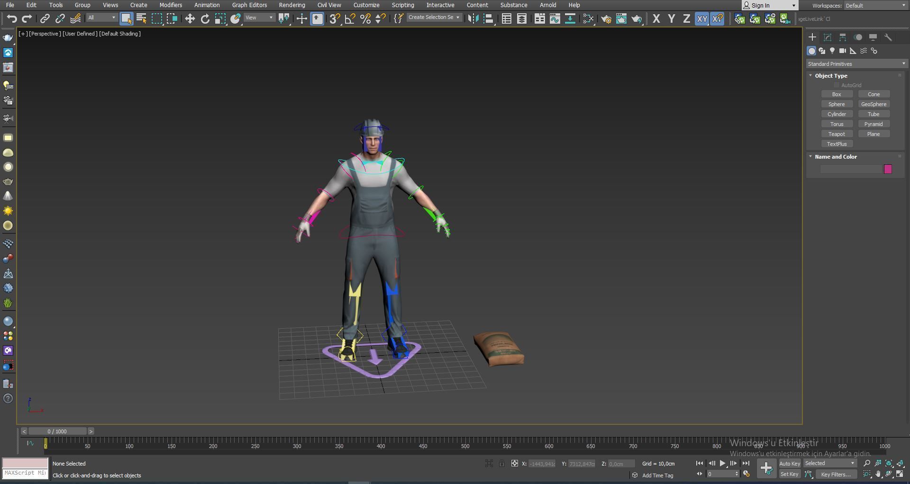Restrict transform to XY plane

[702, 19]
